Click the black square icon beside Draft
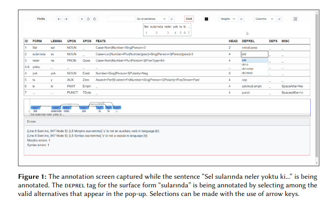This screenshot has height=208, width=327. point(206,19)
